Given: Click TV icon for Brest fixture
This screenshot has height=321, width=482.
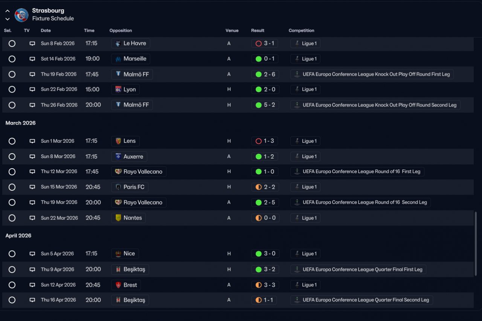Looking at the screenshot, I should click(x=32, y=285).
